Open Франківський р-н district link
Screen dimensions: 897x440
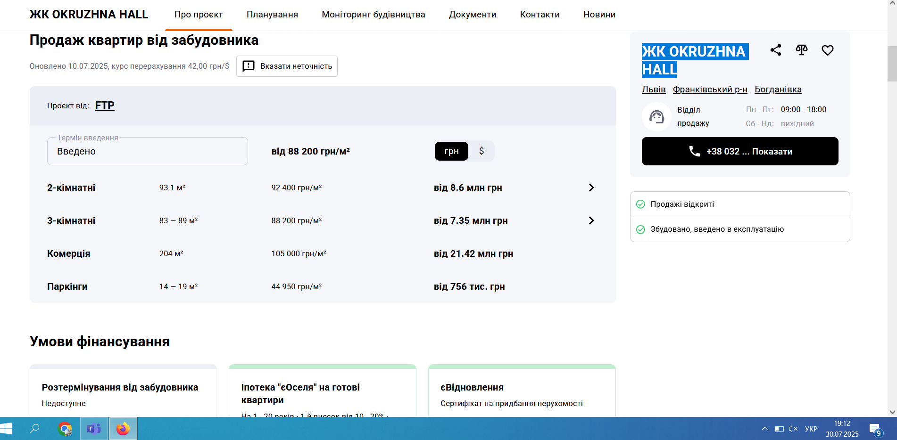[710, 90]
